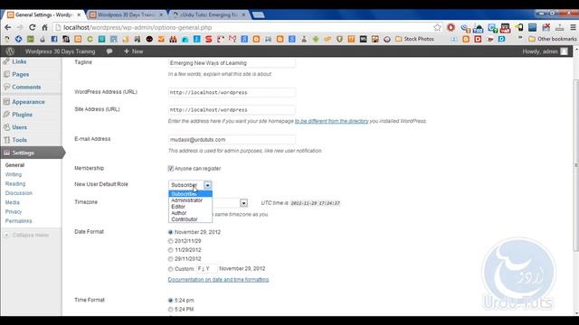The width and height of the screenshot is (579, 325).
Task: Click the Collapse menu arrow icon
Action: coord(6,235)
